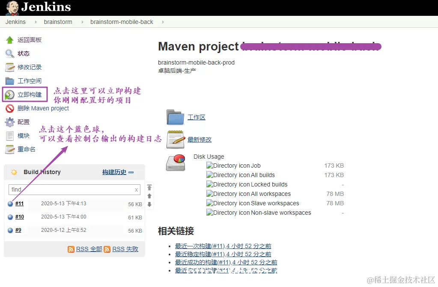Click the Directory icon Slave workspaces row
438x287 pixels.
click(x=275, y=203)
